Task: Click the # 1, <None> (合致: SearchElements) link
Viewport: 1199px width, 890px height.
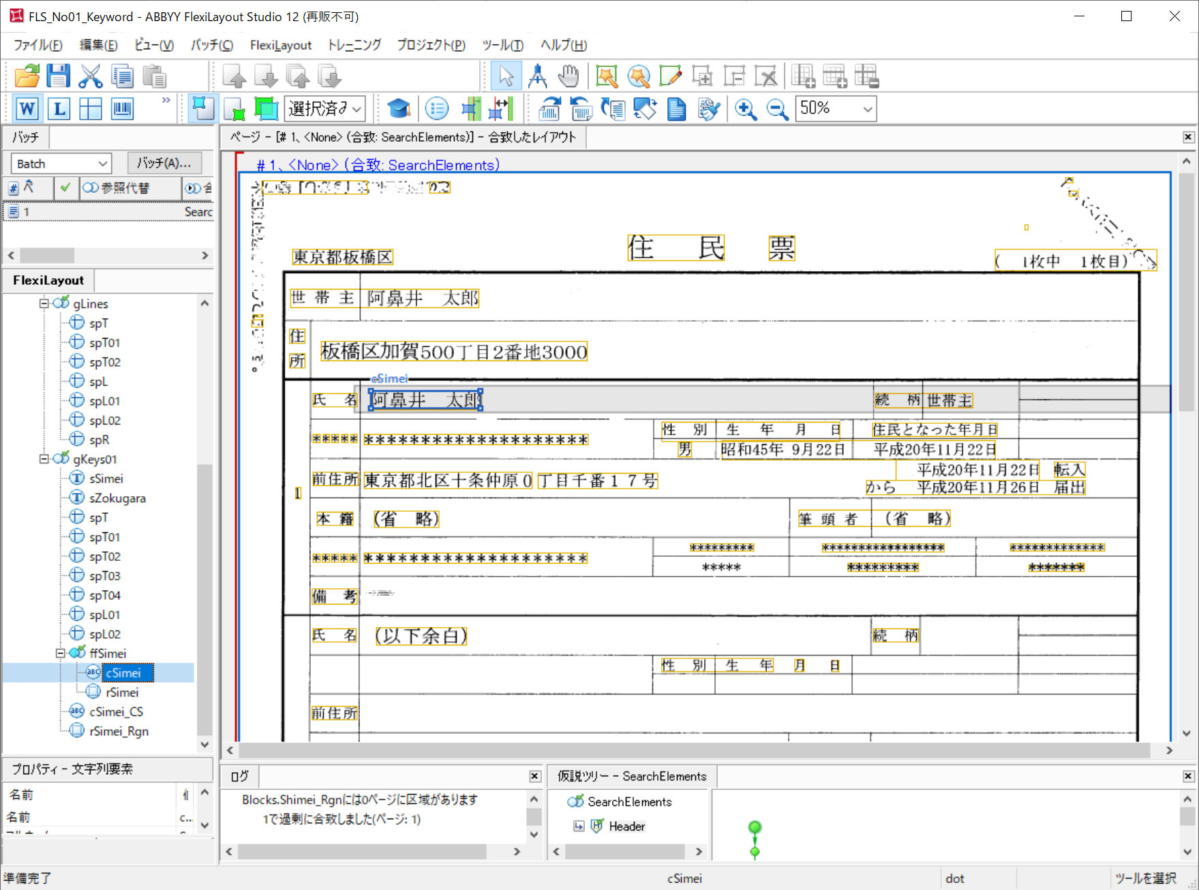Action: (x=378, y=165)
